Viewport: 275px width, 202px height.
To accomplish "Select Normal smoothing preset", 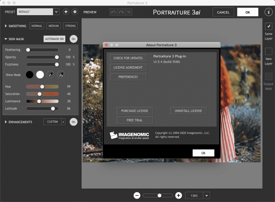I will (x=37, y=26).
